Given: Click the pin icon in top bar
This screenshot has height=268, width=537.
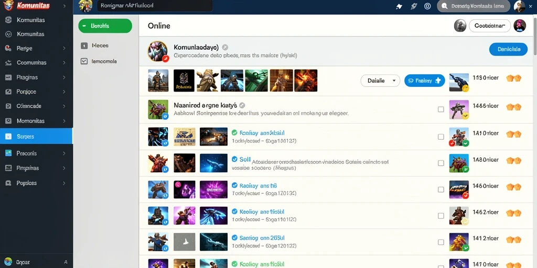Looking at the screenshot, I should coord(399,6).
